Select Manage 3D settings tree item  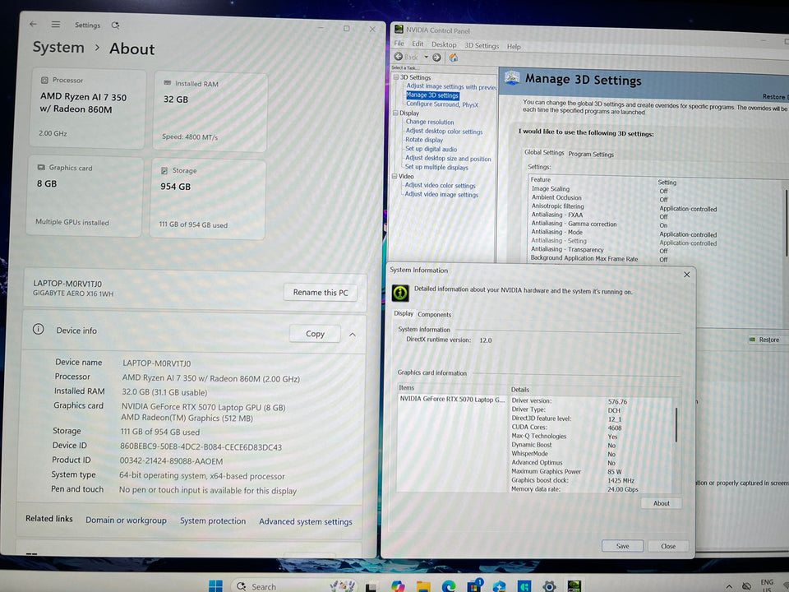pos(432,95)
